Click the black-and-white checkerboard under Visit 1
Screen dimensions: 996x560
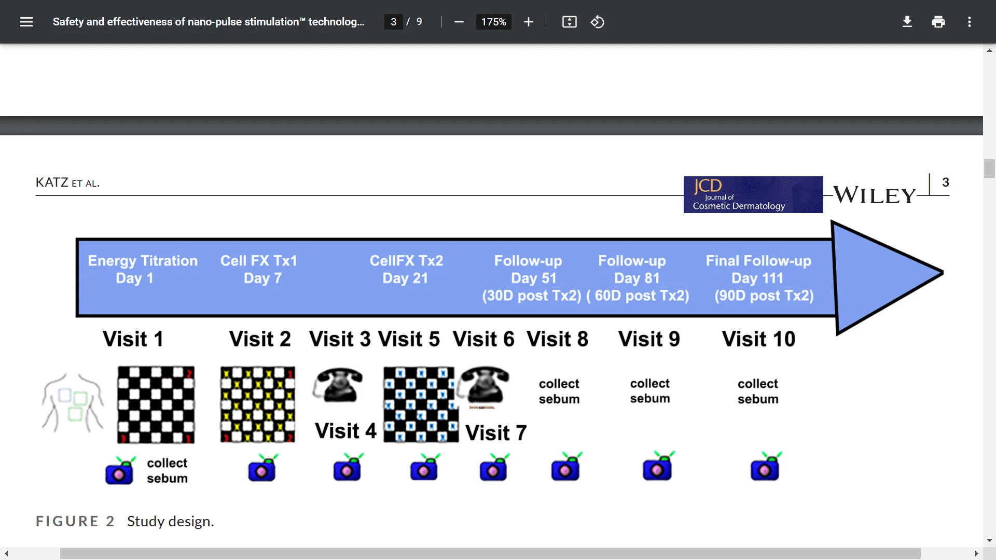click(156, 405)
